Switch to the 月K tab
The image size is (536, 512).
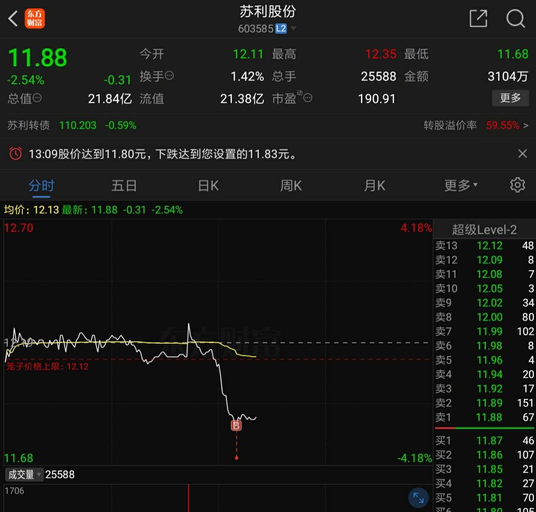click(375, 186)
